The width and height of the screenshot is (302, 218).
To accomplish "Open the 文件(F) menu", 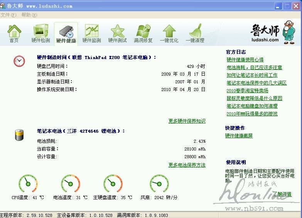I will [8, 15].
